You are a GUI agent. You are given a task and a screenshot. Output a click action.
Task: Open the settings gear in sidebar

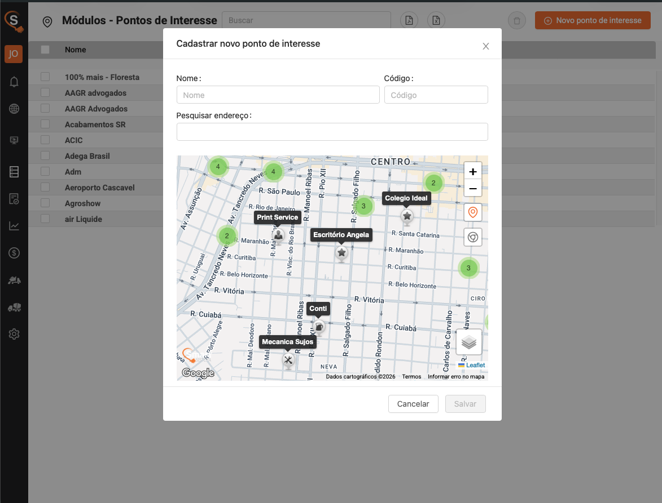pos(14,334)
